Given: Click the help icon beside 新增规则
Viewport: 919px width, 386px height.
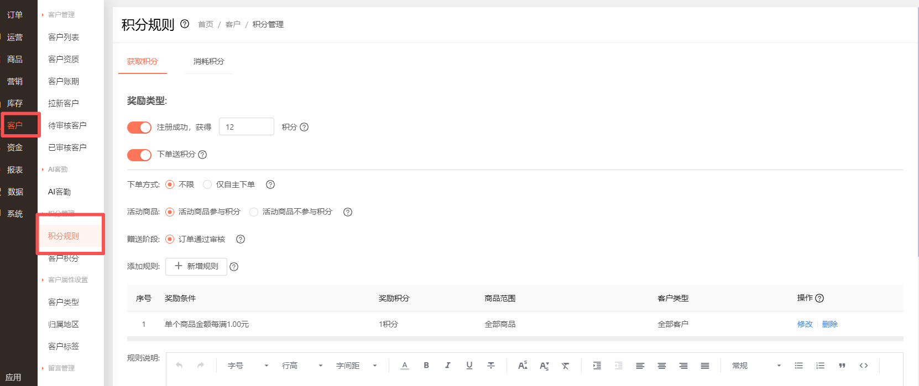Looking at the screenshot, I should (234, 267).
